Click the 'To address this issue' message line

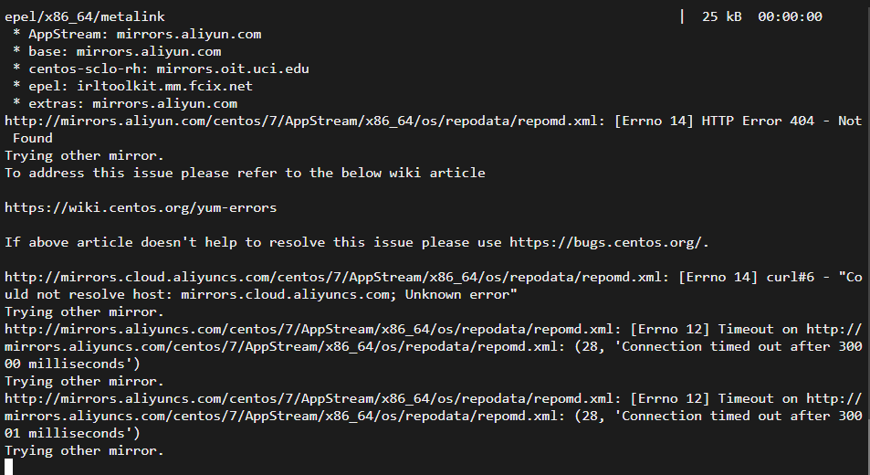pyautogui.click(x=245, y=174)
